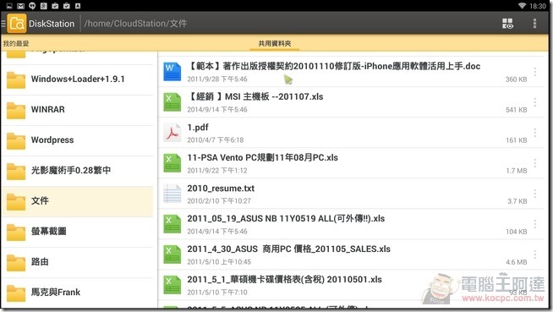This screenshot has height=312, width=553.
Task: Open more options for 11-PSA Vento xls
Action: (535, 163)
